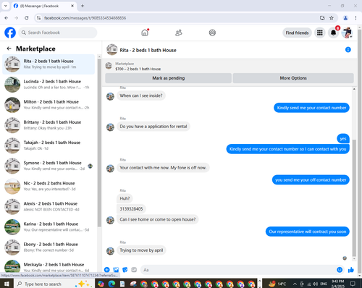This screenshot has width=362, height=288.
Task: Open Alexis conversation in list
Action: [49, 206]
